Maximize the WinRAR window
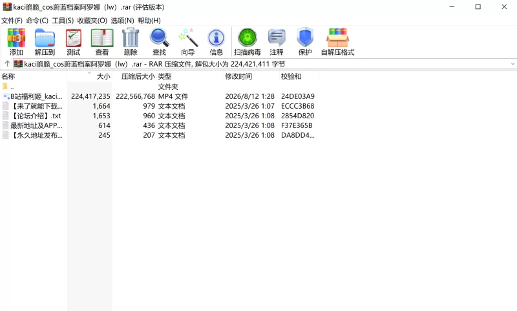Viewport: 517px width, 311px height. [x=478, y=7]
